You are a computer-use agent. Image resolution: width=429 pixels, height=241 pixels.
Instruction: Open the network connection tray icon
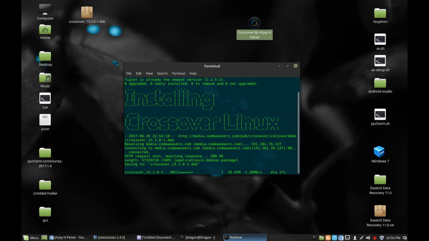tap(362, 238)
